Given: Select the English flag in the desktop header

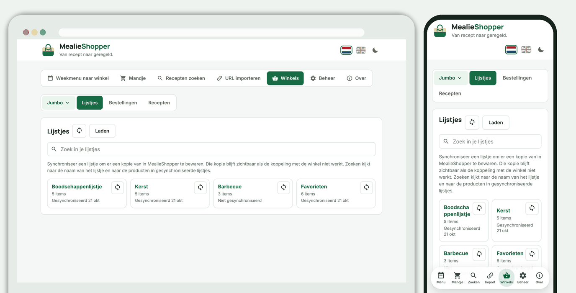Looking at the screenshot, I should pos(361,50).
